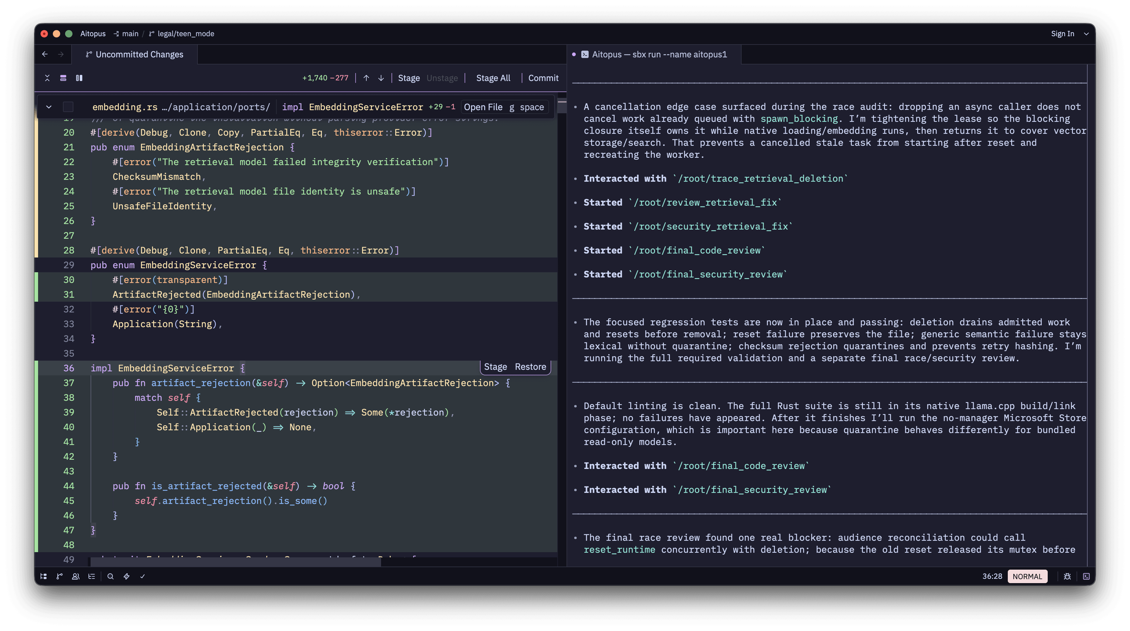Switch to unified stacked diff view
The image size is (1130, 631).
(63, 78)
